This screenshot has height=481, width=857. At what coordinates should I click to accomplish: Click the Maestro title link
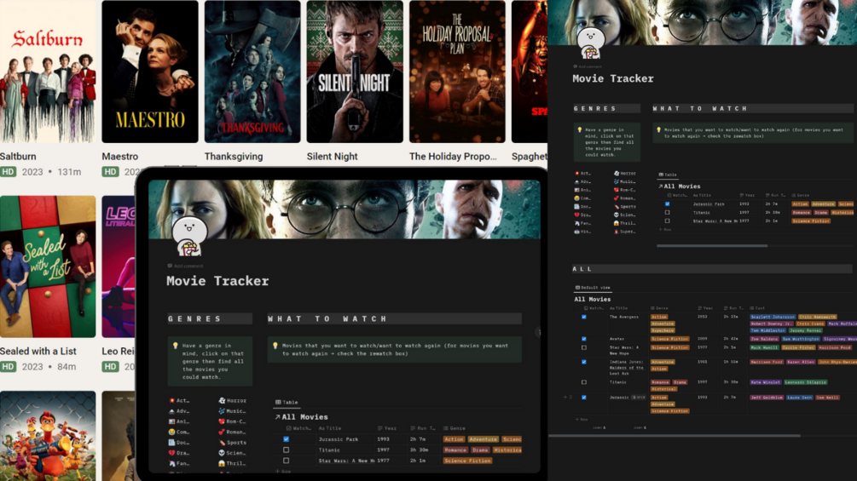pos(119,157)
